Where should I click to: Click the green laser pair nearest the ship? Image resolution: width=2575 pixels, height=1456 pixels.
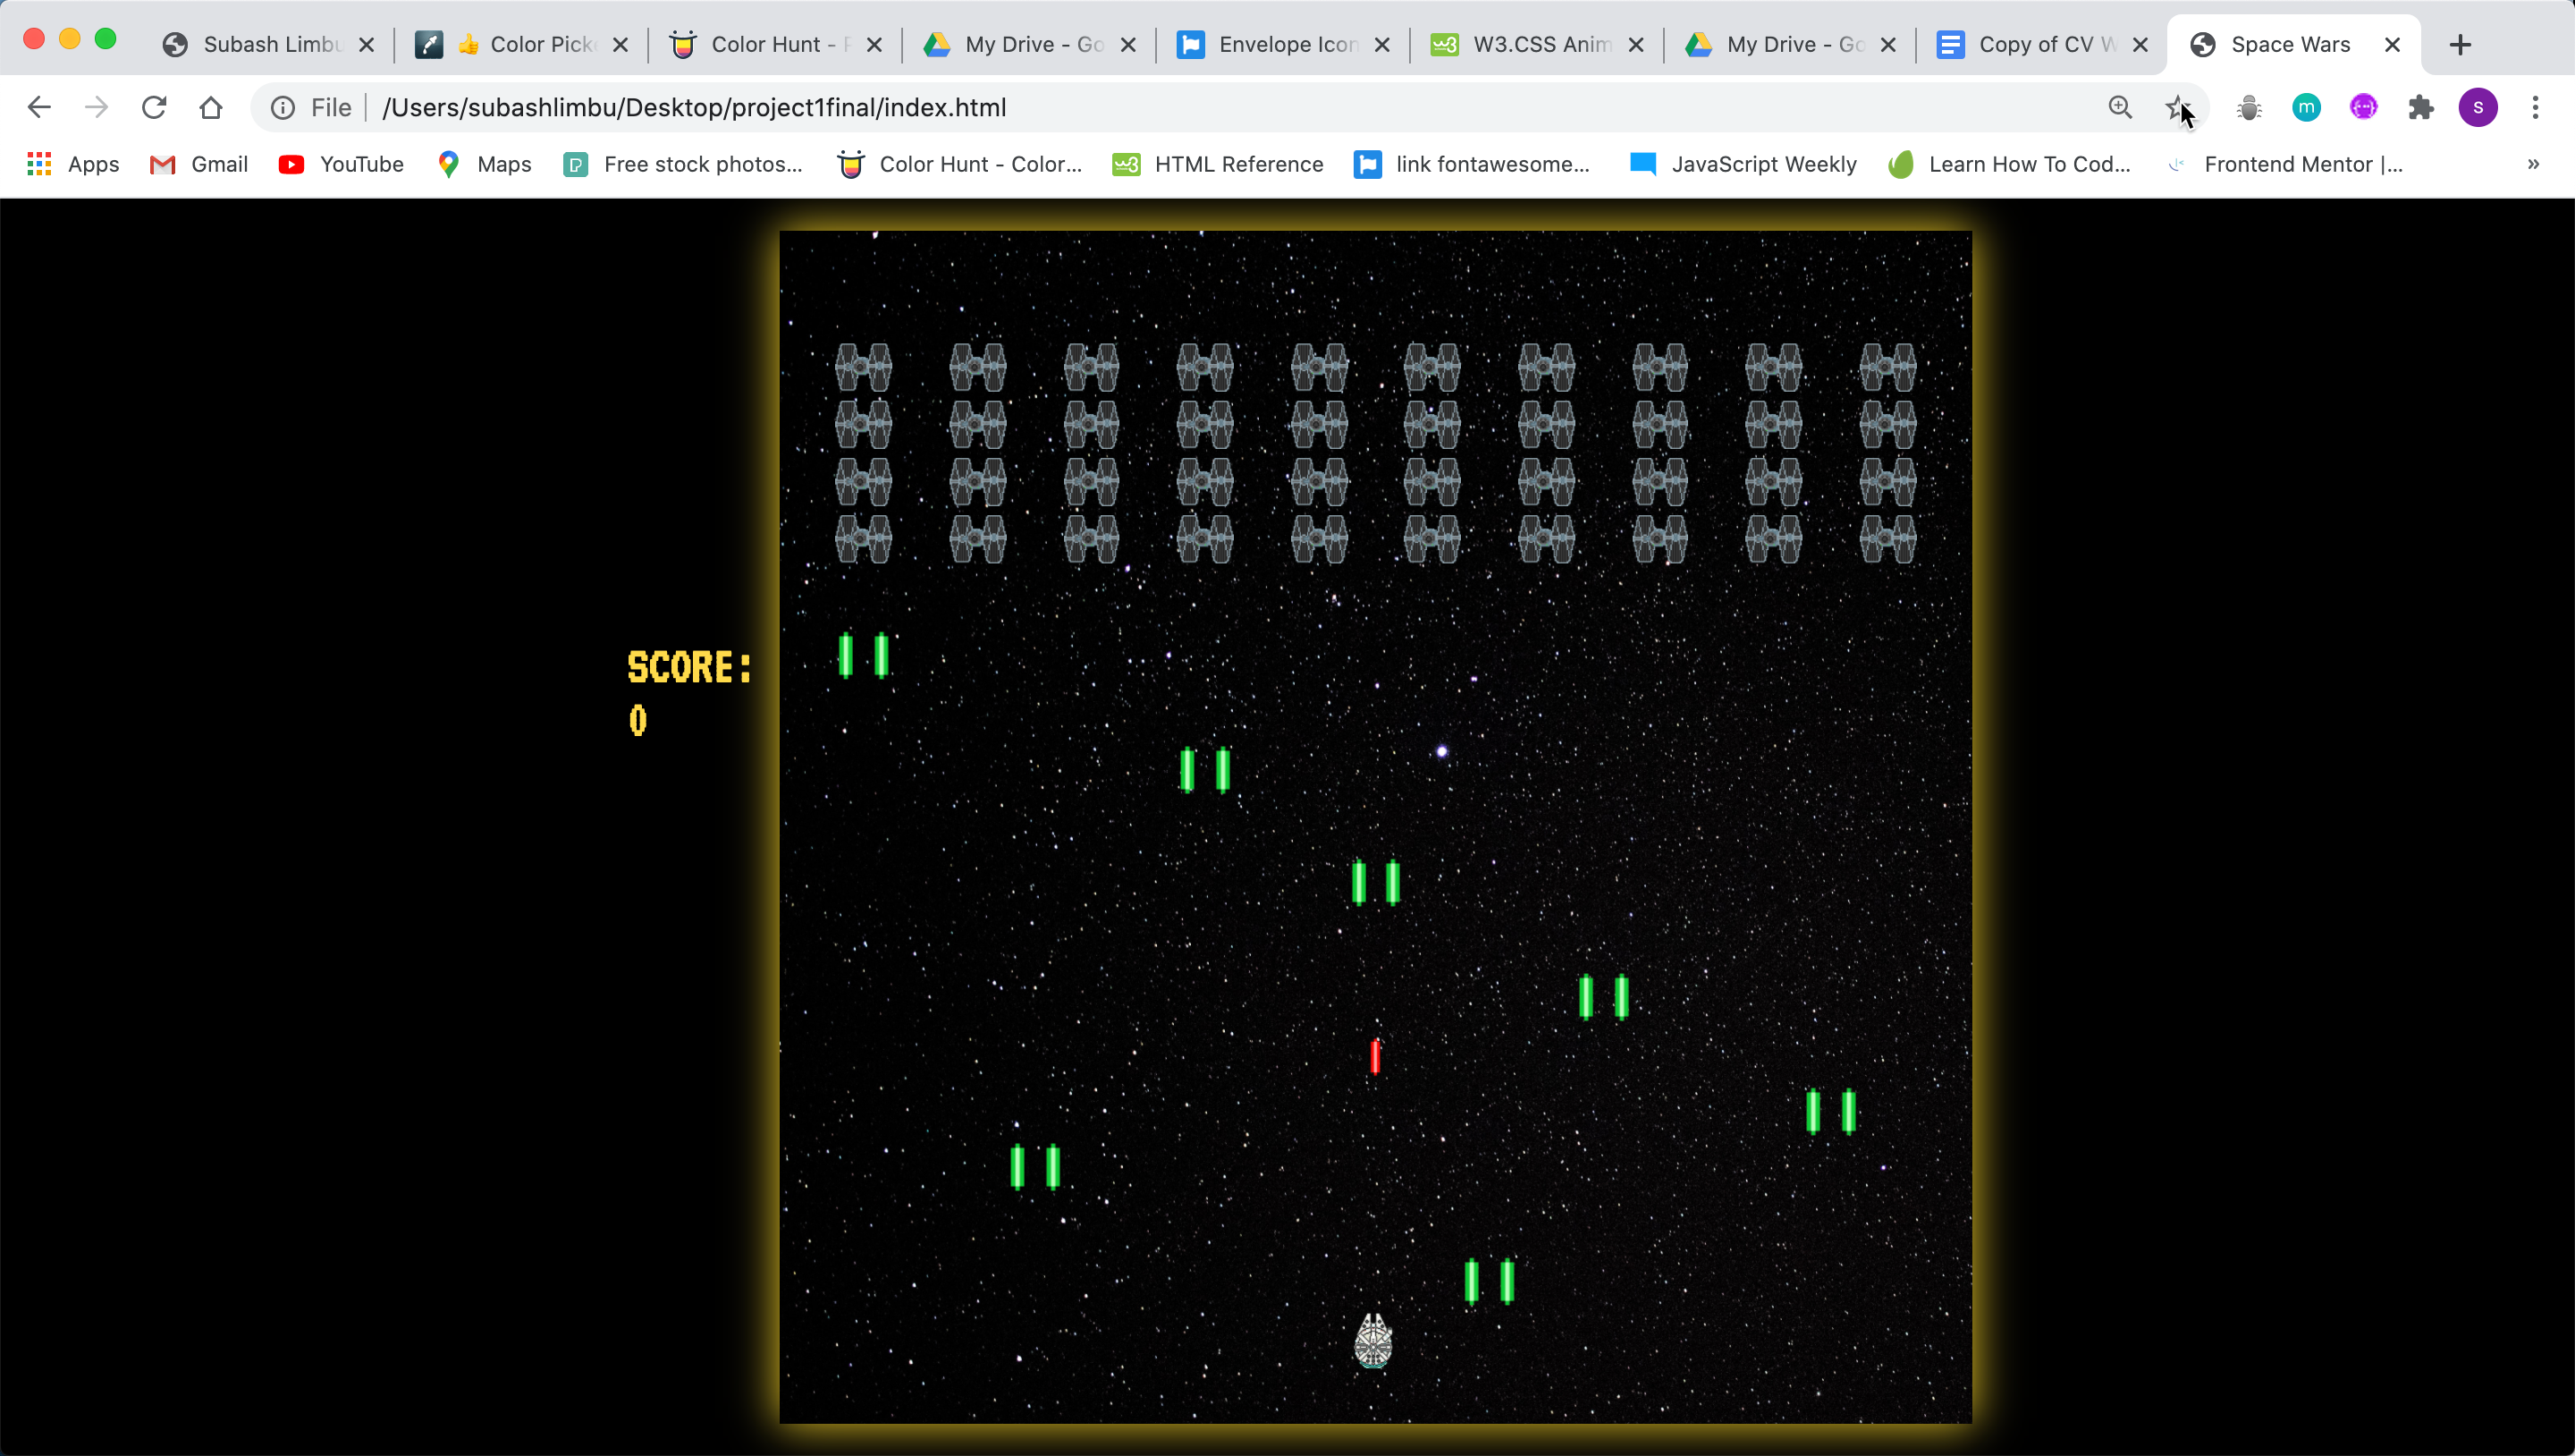point(1490,1281)
